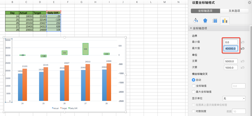Click the Actual header cell

26,13
